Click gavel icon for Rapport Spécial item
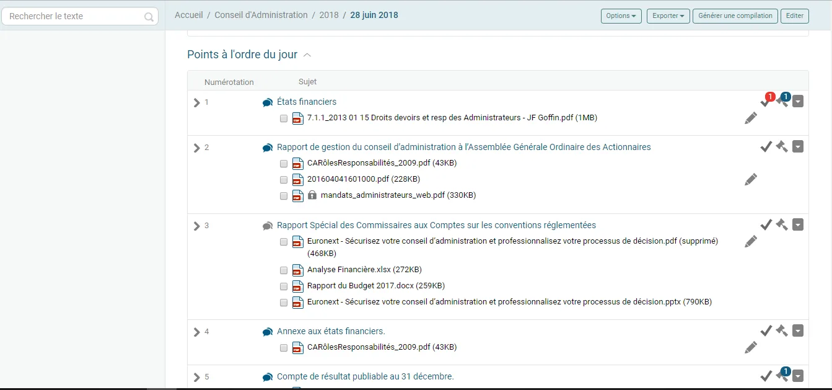 coord(782,224)
